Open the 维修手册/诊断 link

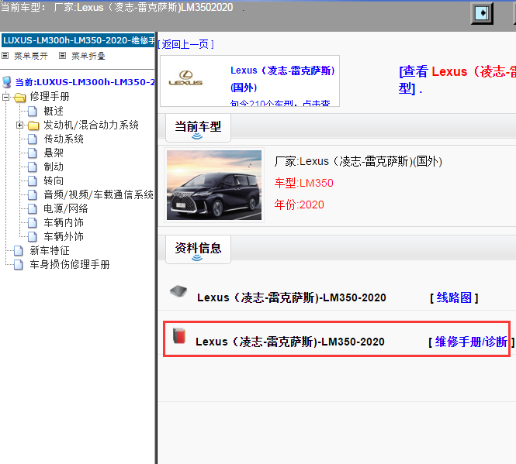(x=471, y=342)
